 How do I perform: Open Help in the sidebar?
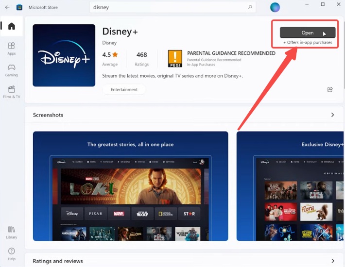(x=12, y=254)
